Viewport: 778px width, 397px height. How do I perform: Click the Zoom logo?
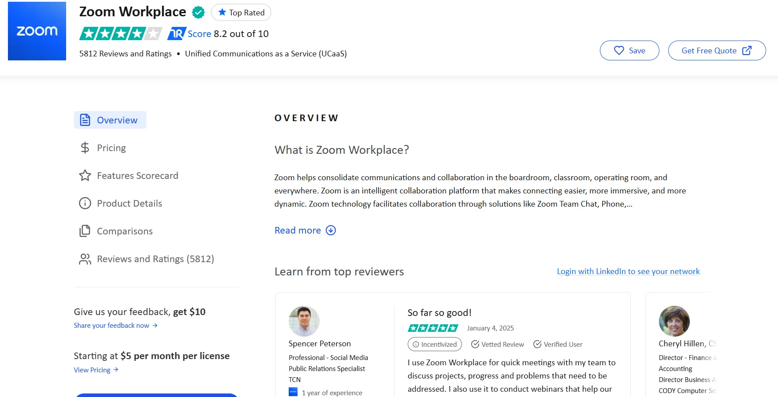point(37,31)
